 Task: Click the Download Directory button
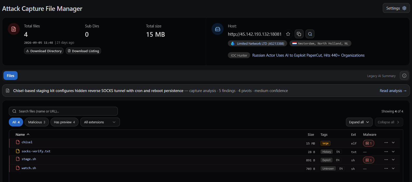point(44,51)
